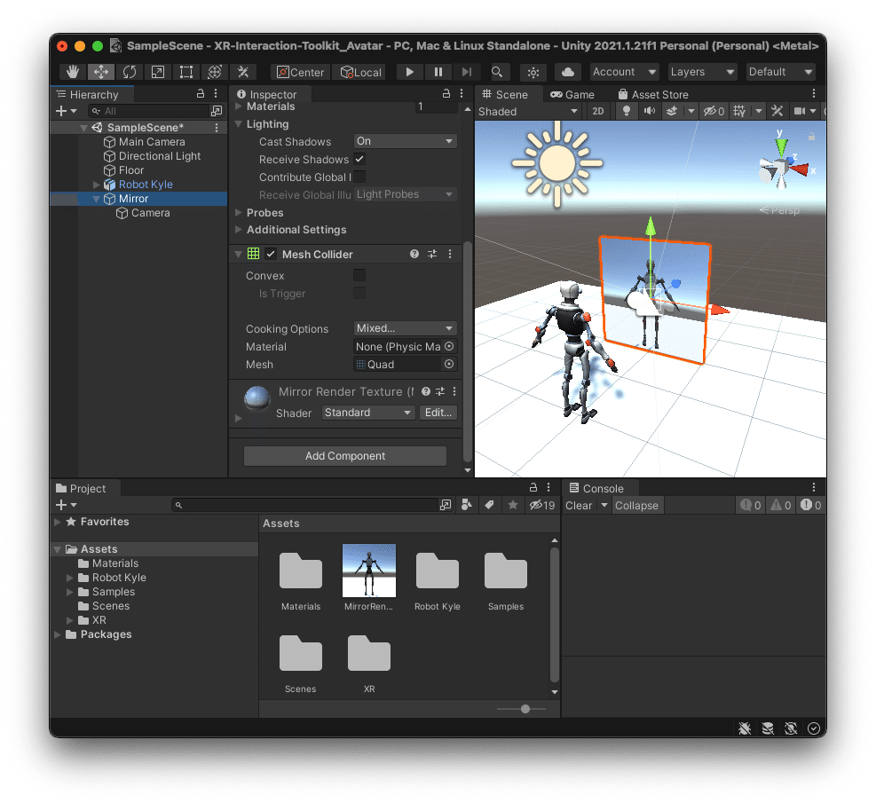The image size is (876, 803).
Task: Open Cast Shadows dropdown
Action: coord(405,141)
